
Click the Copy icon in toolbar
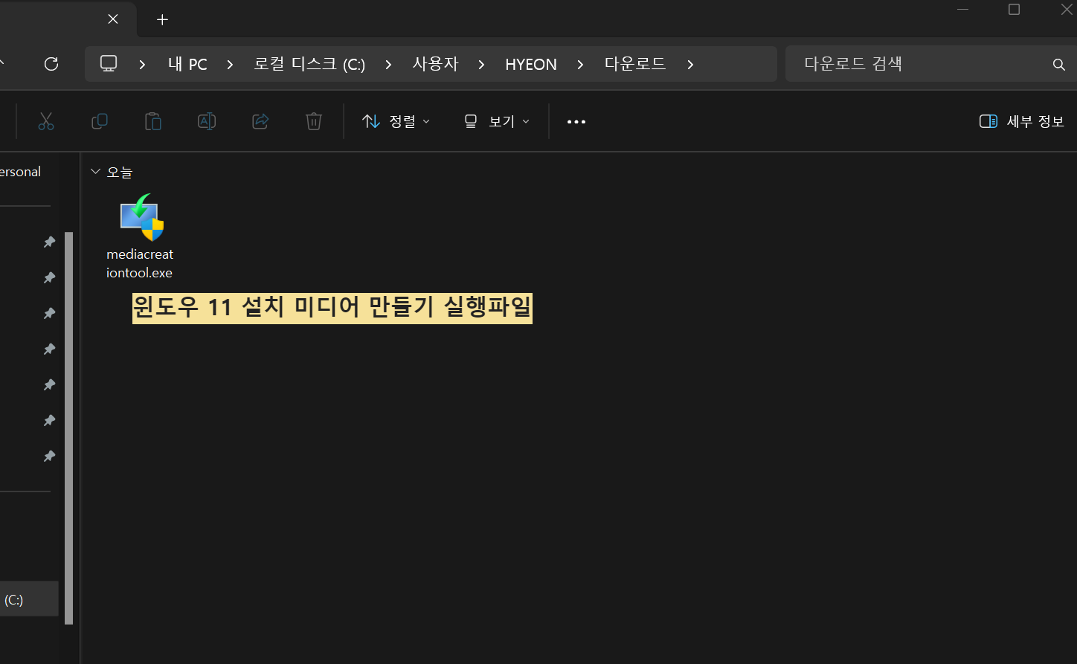100,121
